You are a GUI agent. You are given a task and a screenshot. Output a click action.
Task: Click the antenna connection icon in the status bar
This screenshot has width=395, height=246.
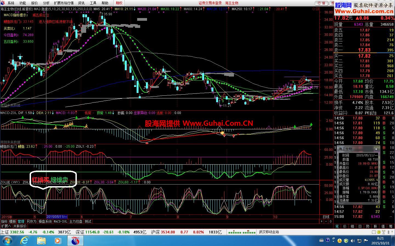tap(384, 232)
